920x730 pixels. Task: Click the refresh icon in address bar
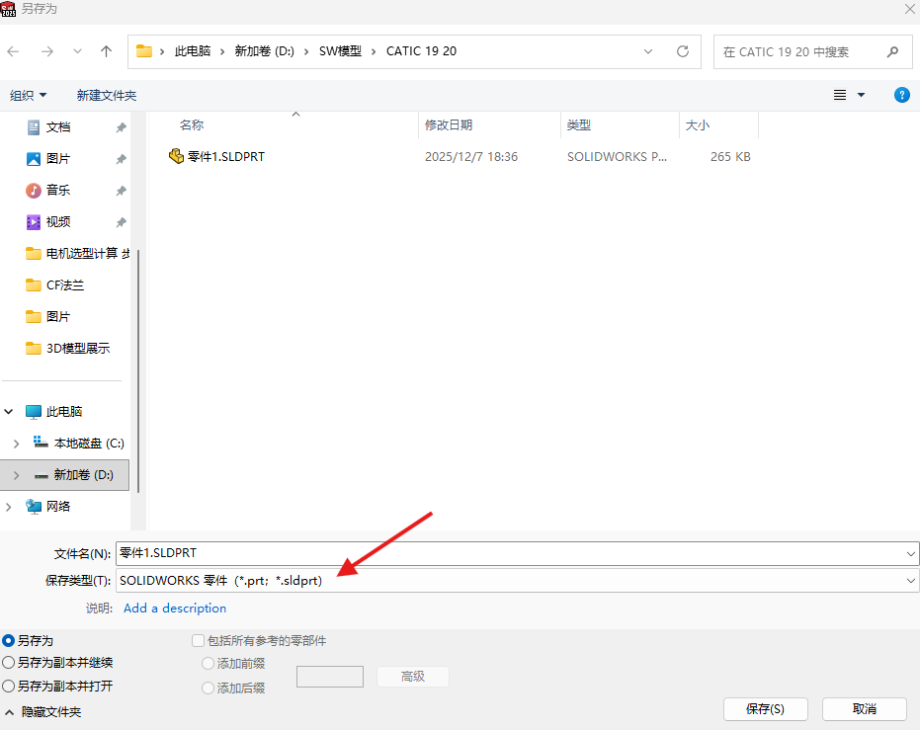click(x=682, y=51)
